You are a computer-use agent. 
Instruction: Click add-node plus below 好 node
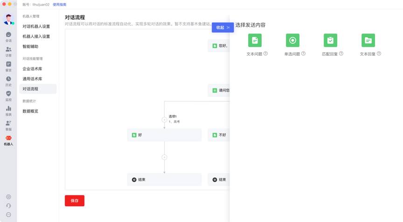164,157
